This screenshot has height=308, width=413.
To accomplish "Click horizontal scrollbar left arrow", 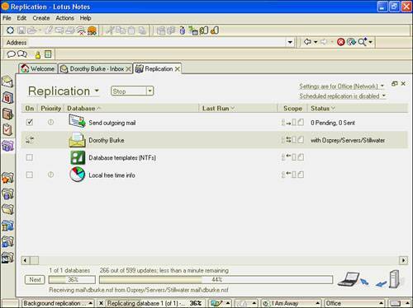I will (x=26, y=260).
